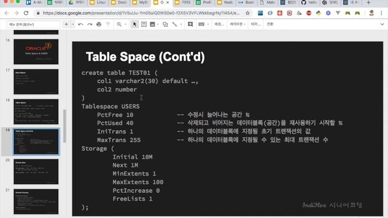The height and width of the screenshot is (218, 388).
Task: Click the URL address bar
Action: pyautogui.click(x=141, y=13)
